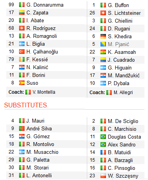This screenshot has height=180, width=148.
Task: Click the Turkish flag beside H. Çalhanoğlu
Action: click(22, 52)
